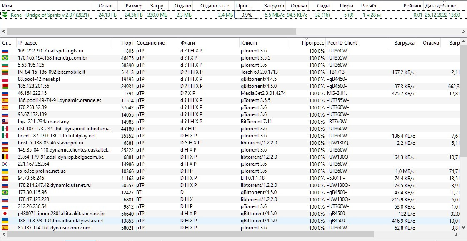Click the Belarus flag next to 185.128.201.56

pos(5,86)
